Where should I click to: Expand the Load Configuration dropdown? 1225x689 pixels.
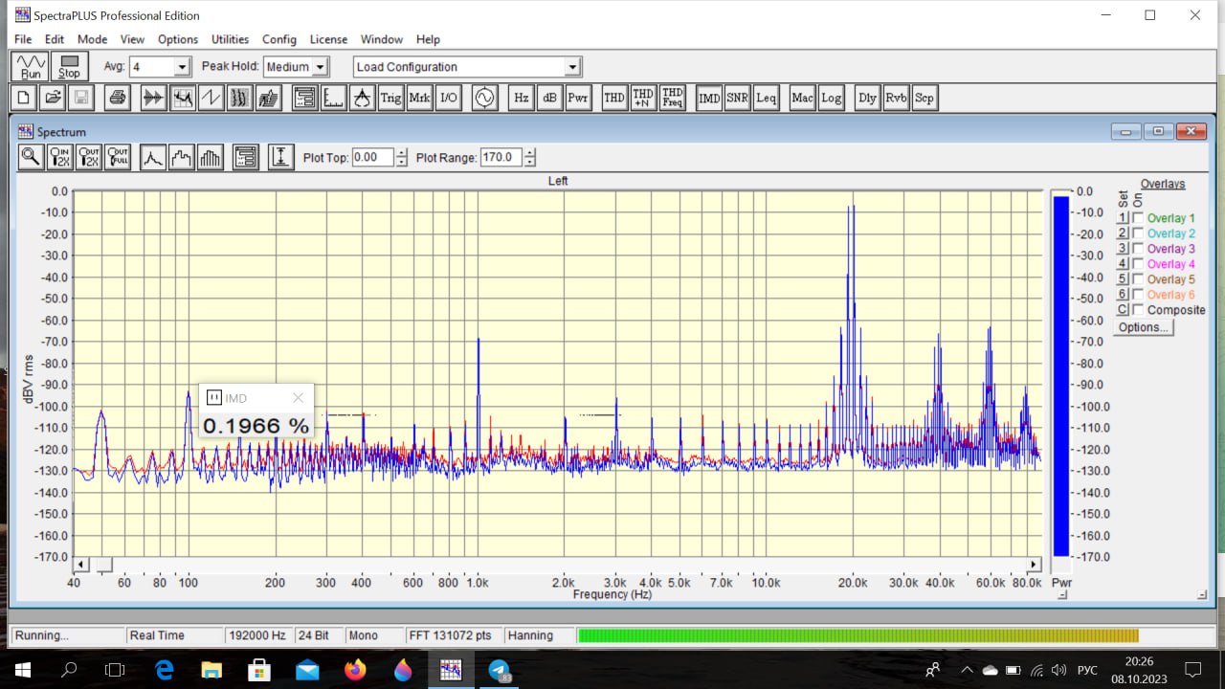(x=572, y=67)
